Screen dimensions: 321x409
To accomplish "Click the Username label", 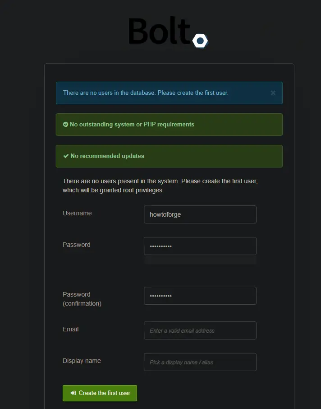I will [x=77, y=213].
